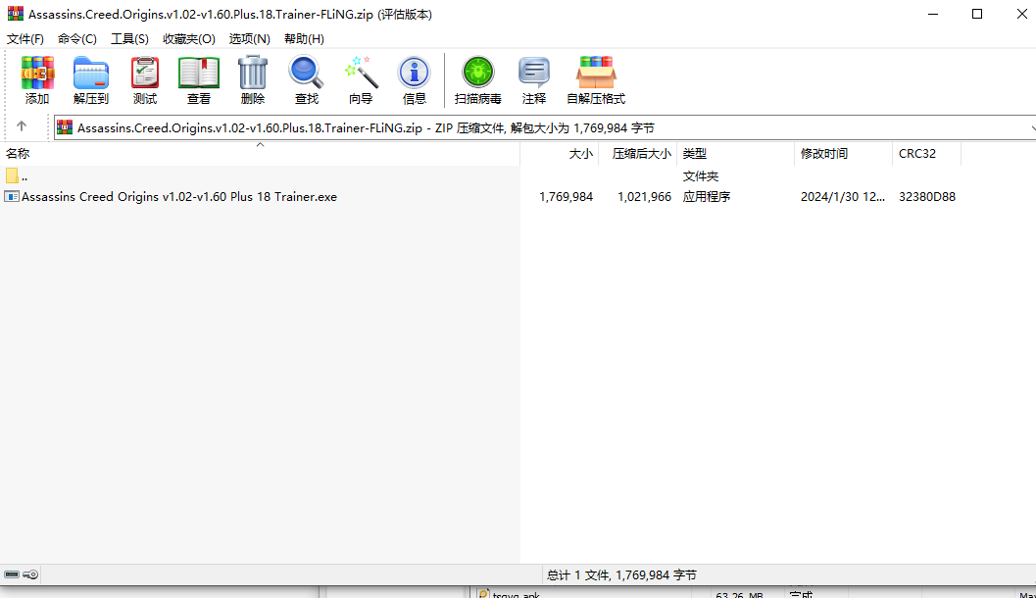Select Assassins Creed Origins Trainer.exe filename

tap(179, 196)
